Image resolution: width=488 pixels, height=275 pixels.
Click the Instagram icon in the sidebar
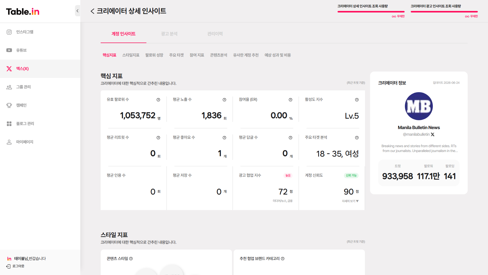pyautogui.click(x=9, y=32)
